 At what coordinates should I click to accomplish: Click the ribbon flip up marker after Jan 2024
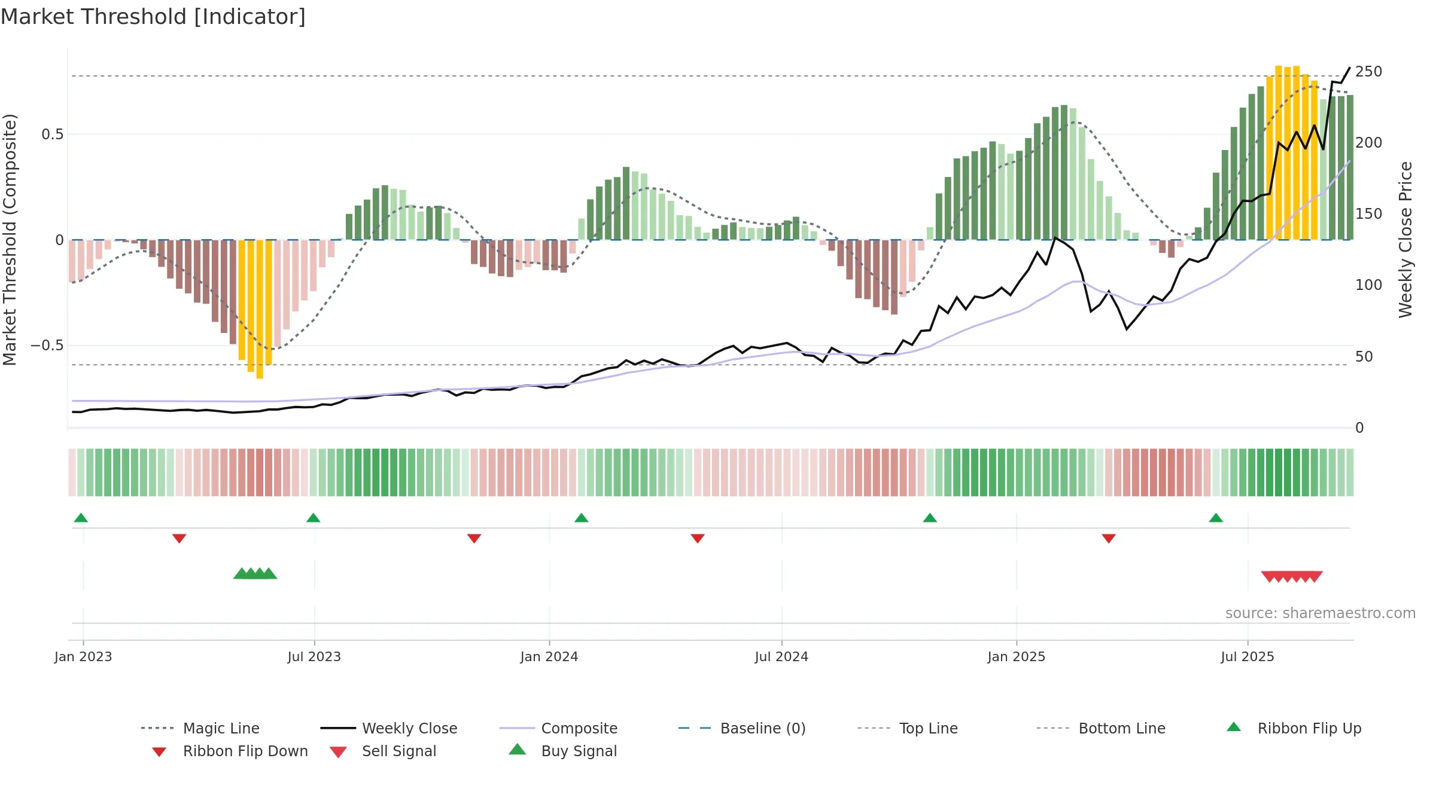[582, 518]
